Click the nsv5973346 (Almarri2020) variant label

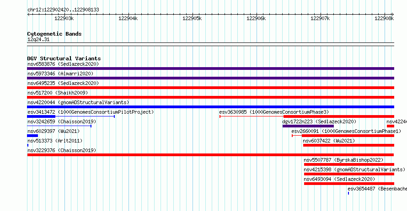60,74
